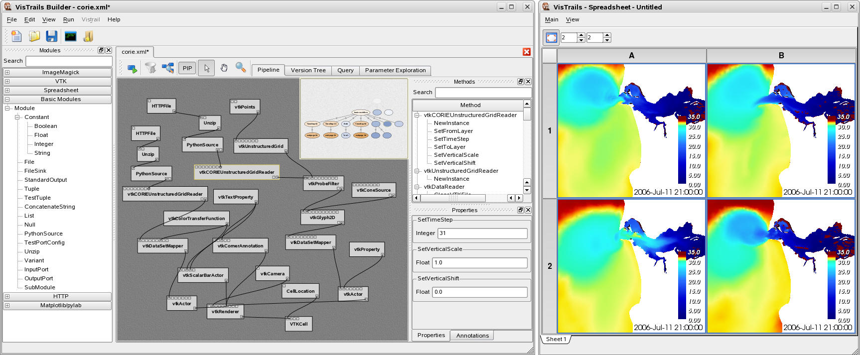
Task: Toggle the PIP button
Action: (187, 68)
